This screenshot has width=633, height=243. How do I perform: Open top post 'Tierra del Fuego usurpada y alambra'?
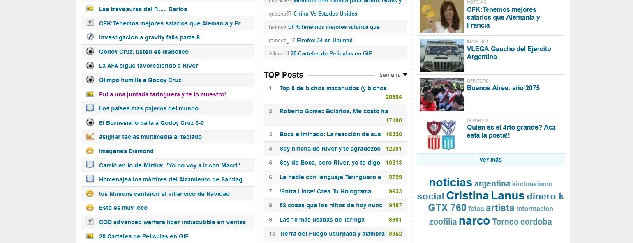pyautogui.click(x=332, y=234)
